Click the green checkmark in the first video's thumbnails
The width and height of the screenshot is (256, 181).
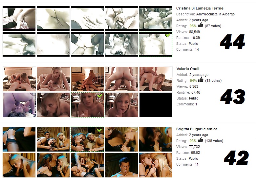click(168, 35)
